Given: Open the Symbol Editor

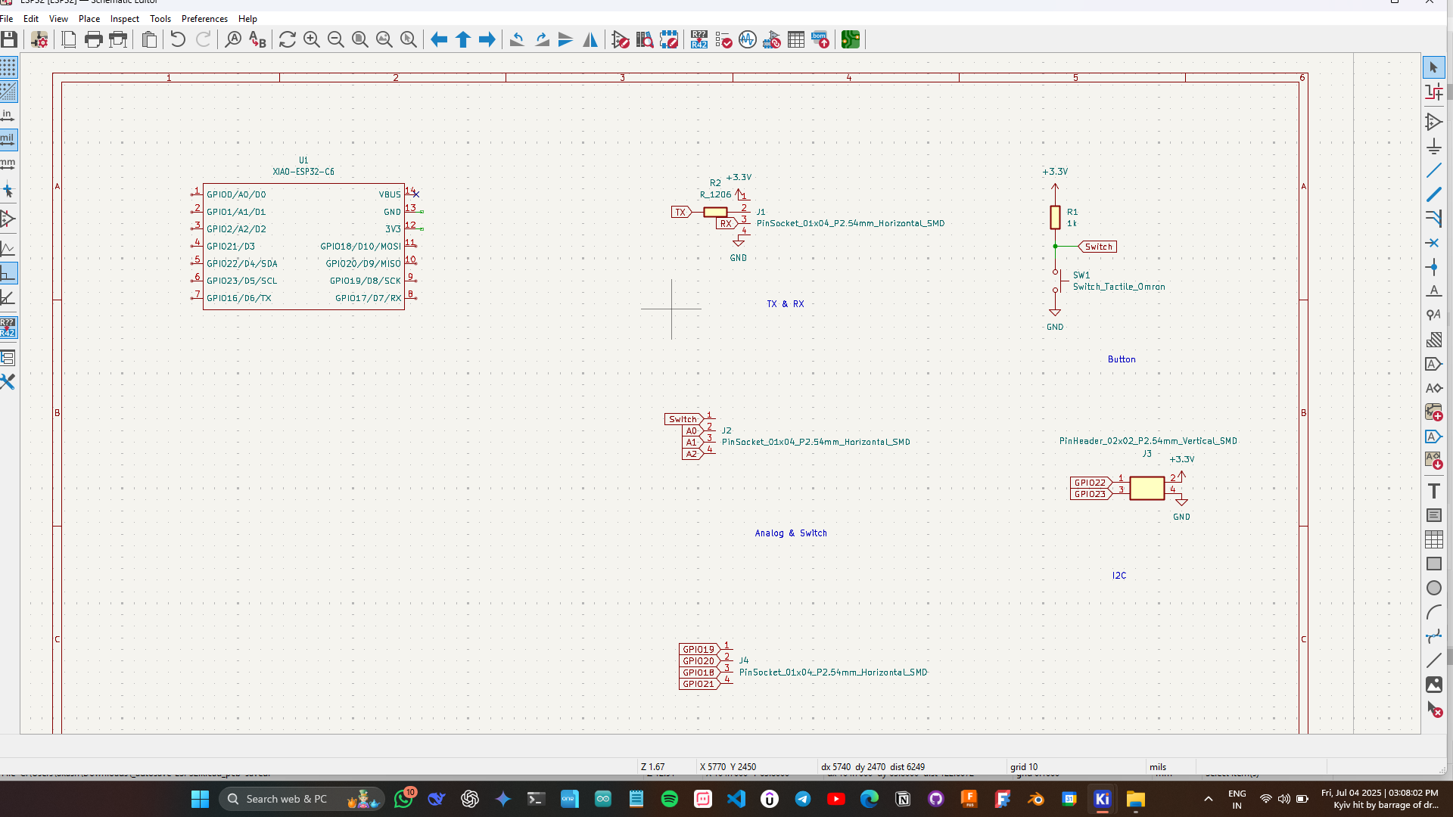Looking at the screenshot, I should point(621,39).
